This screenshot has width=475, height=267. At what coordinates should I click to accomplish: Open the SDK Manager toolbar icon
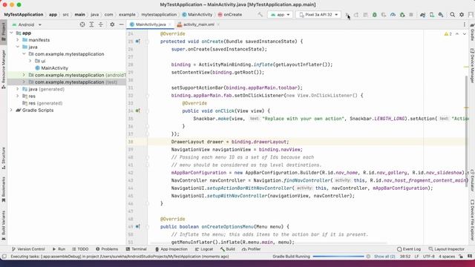(x=441, y=15)
